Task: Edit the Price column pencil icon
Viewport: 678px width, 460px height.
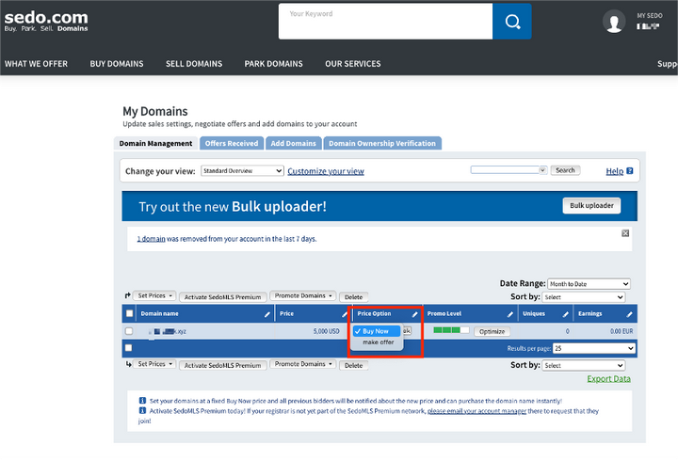Action: (x=345, y=314)
